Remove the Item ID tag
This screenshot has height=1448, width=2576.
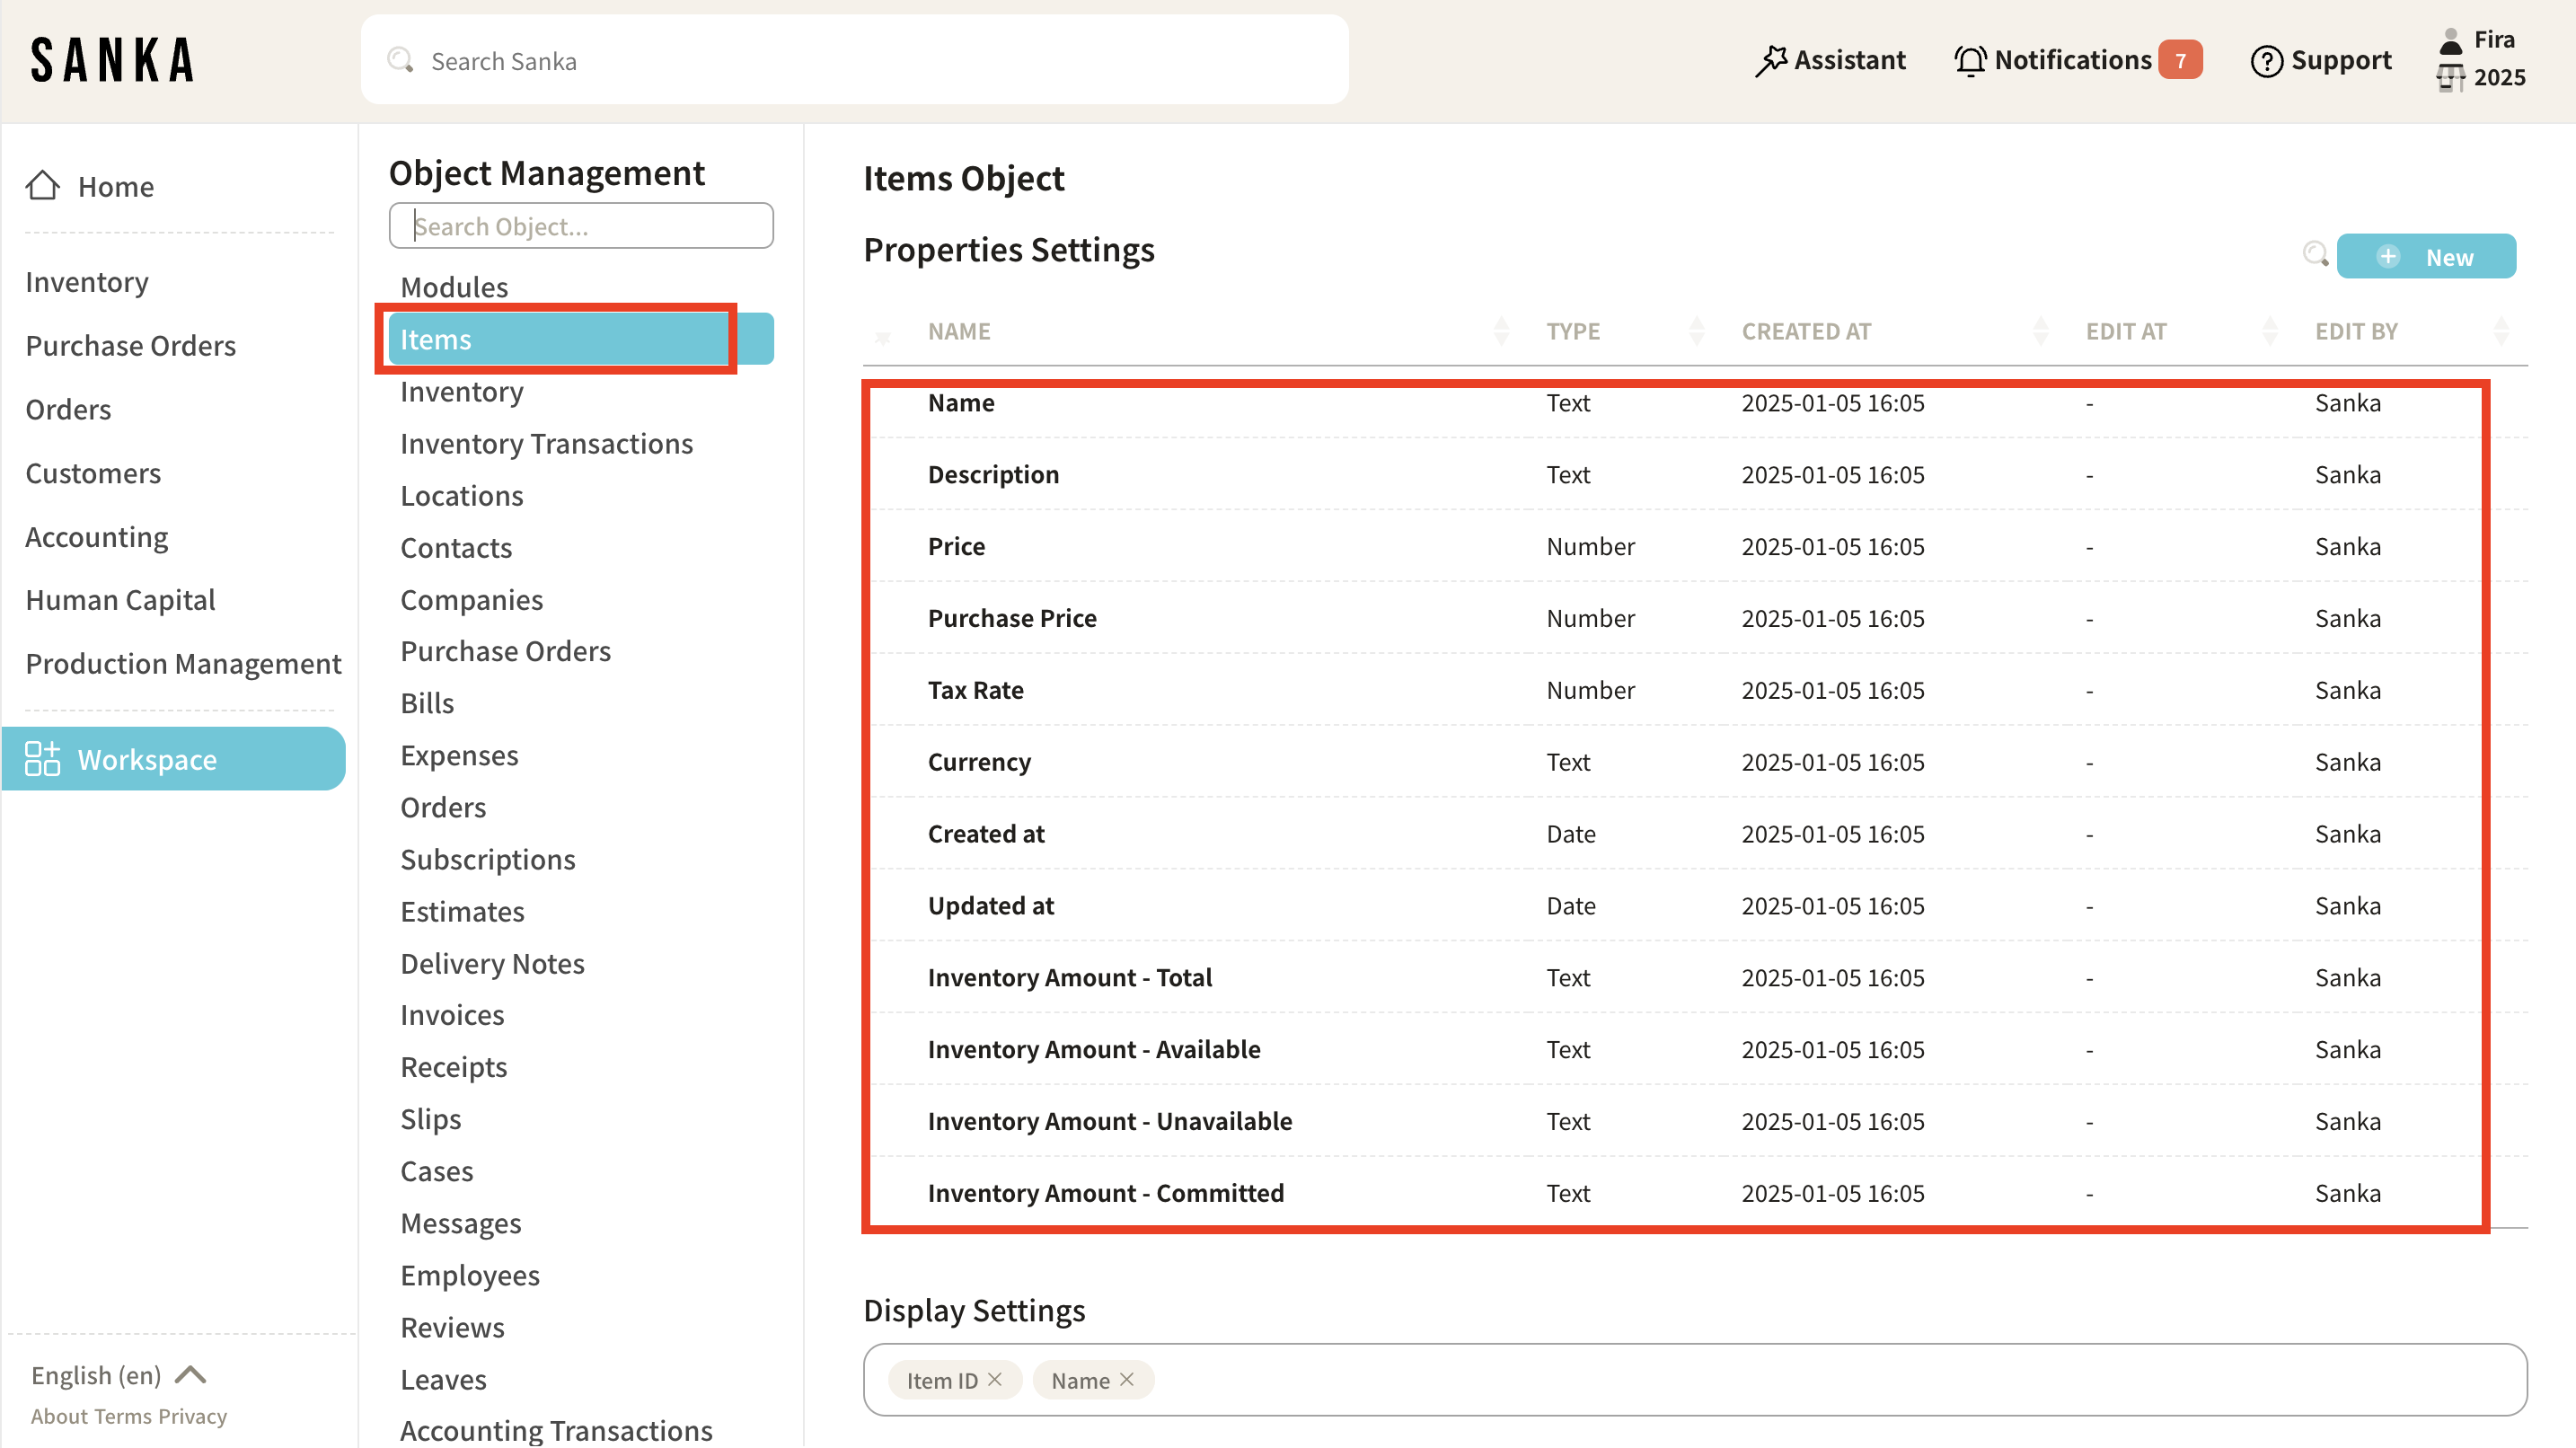[995, 1379]
